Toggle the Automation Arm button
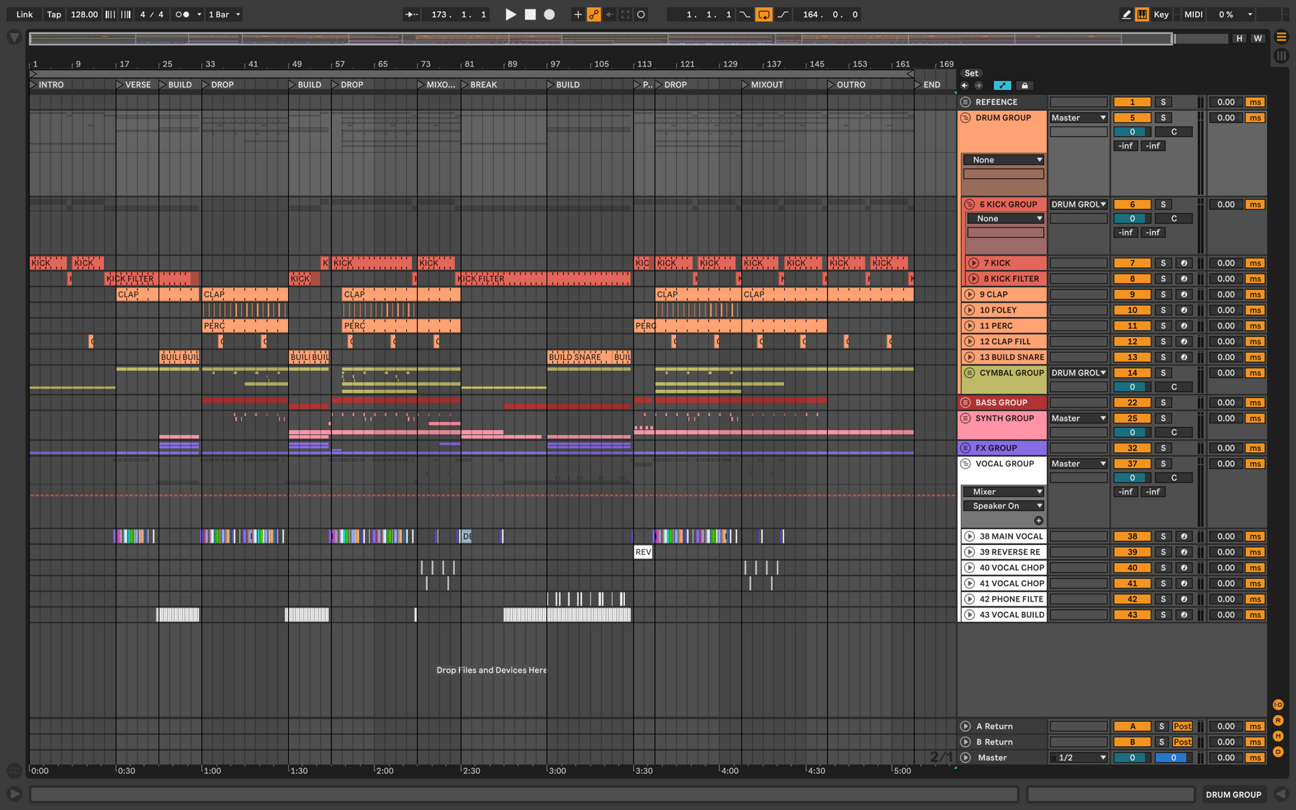The height and width of the screenshot is (810, 1296). point(594,14)
